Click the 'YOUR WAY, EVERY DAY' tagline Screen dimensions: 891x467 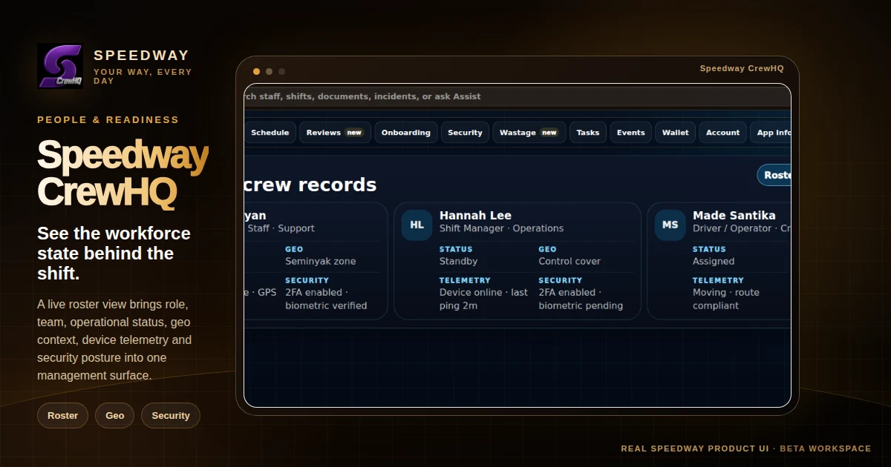pyautogui.click(x=143, y=76)
